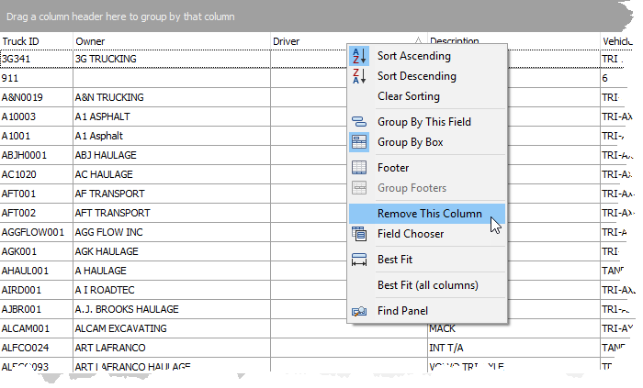
Task: Toggle the Group By Box icon
Action: coord(359,142)
